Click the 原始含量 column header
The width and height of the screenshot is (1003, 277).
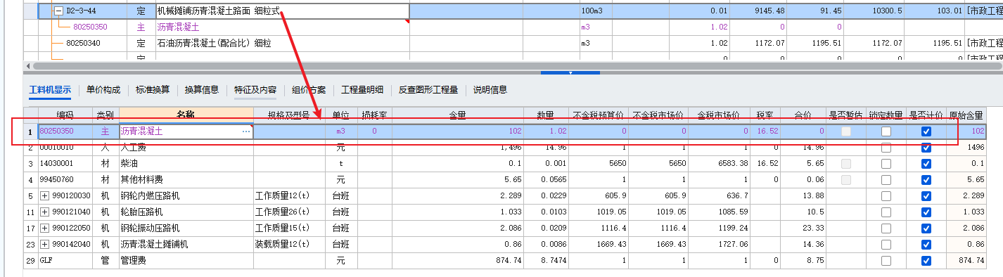tap(966, 115)
